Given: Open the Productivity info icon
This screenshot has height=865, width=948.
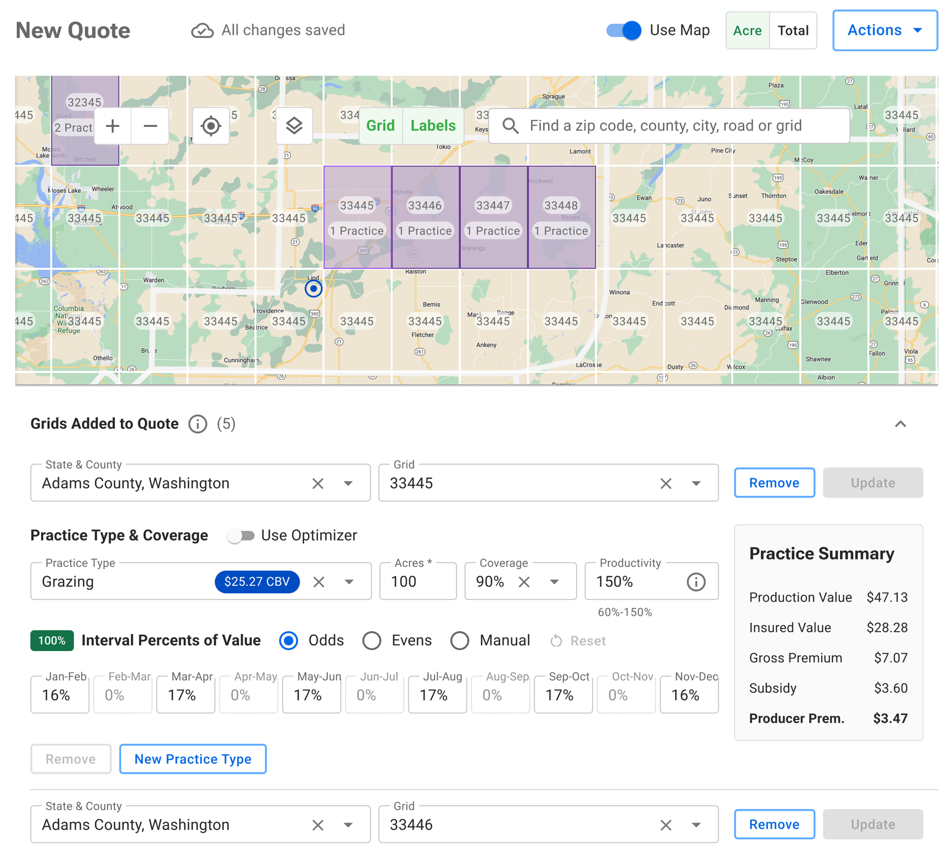Looking at the screenshot, I should [x=696, y=582].
